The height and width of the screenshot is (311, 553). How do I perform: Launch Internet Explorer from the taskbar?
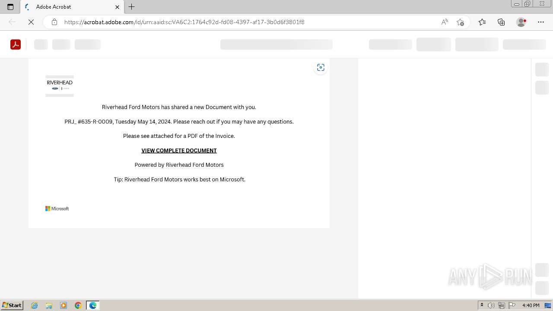(35, 305)
